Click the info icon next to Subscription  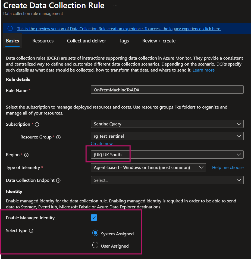[x=37, y=124]
